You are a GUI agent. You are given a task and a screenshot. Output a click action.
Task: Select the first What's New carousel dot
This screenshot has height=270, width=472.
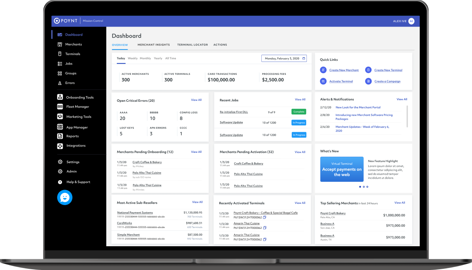click(x=360, y=187)
